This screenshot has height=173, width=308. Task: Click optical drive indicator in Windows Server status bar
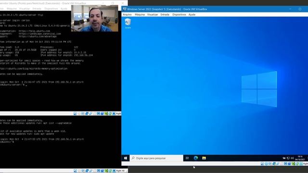(266, 163)
